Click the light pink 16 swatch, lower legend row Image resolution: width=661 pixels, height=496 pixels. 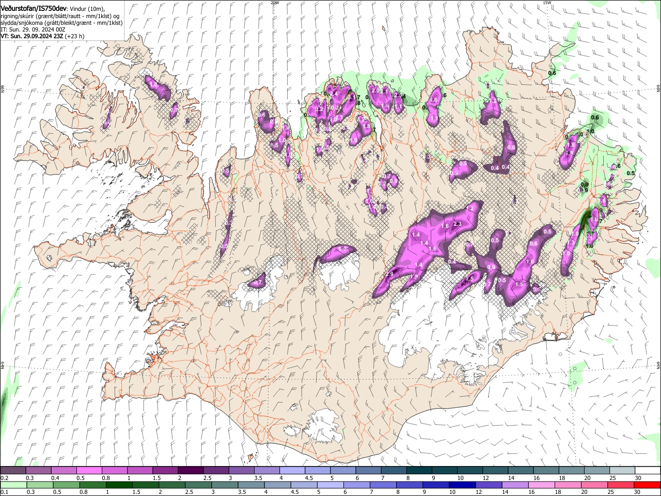coord(542,485)
